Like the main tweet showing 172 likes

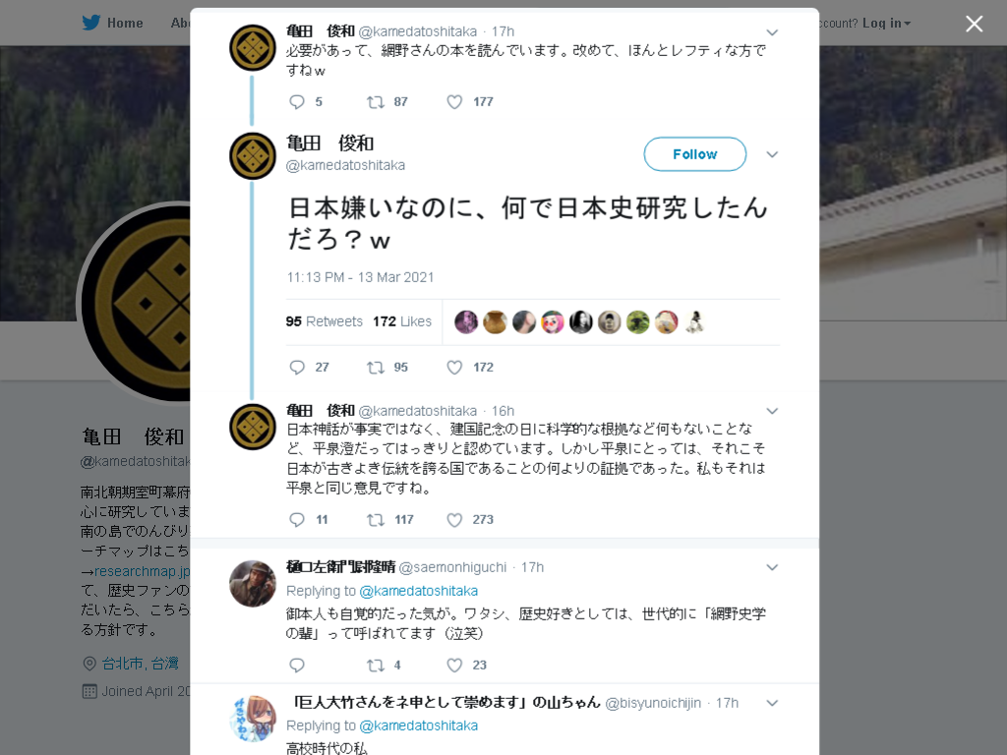[x=454, y=368]
